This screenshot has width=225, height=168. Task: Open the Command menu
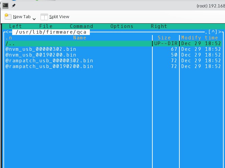tap(81, 26)
